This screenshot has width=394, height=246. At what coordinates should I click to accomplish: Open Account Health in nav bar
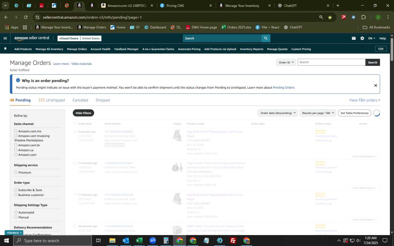pos(100,49)
